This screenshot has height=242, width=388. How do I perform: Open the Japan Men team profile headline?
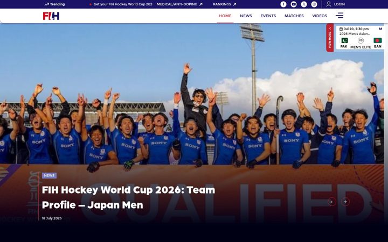128,197
